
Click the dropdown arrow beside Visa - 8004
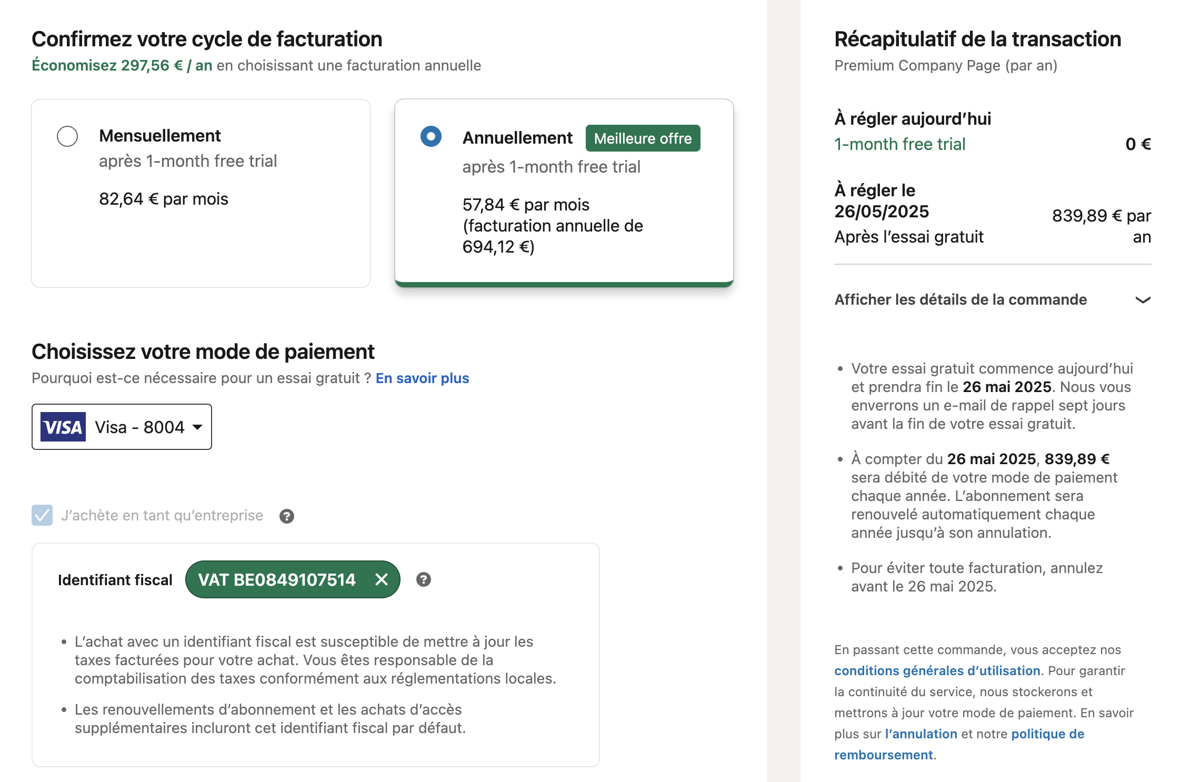198,427
